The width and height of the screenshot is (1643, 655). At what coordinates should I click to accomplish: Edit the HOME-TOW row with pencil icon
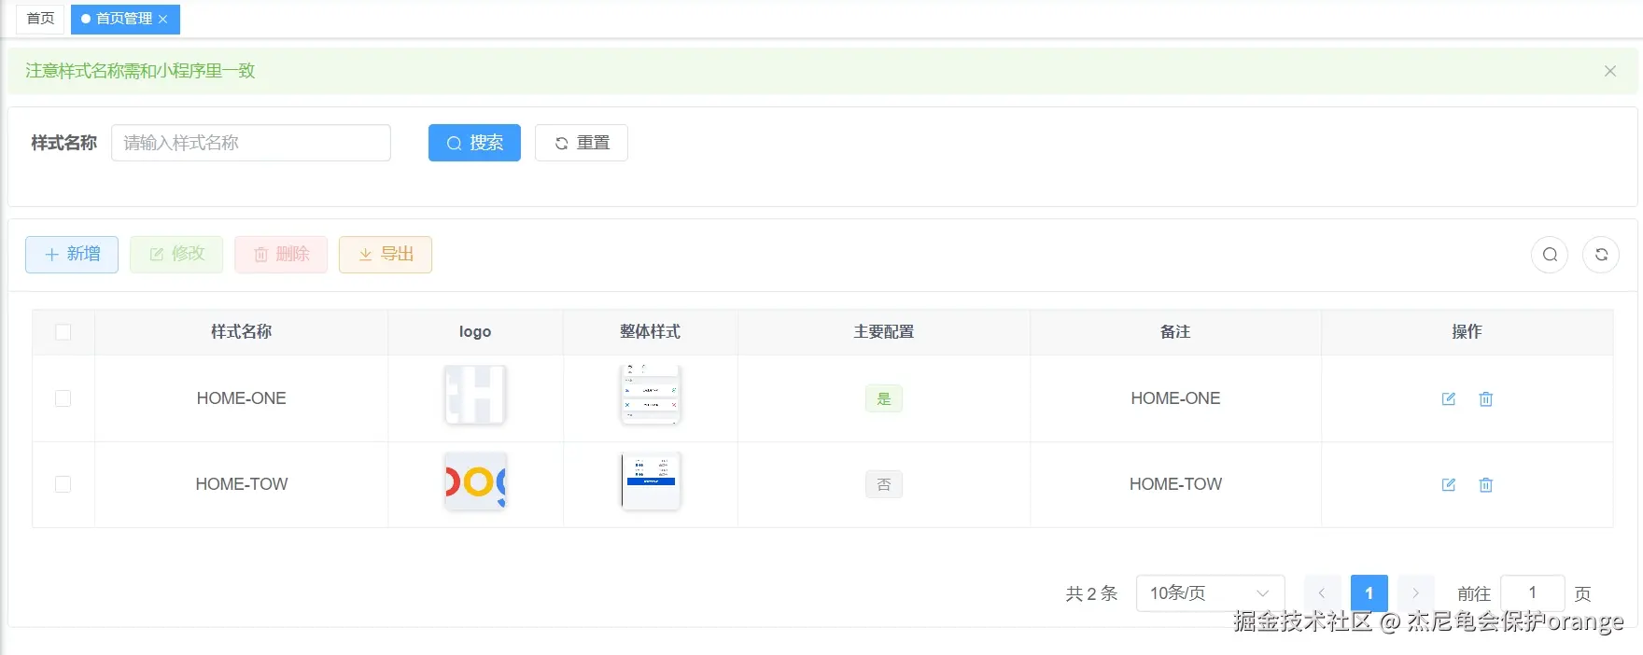(1449, 484)
